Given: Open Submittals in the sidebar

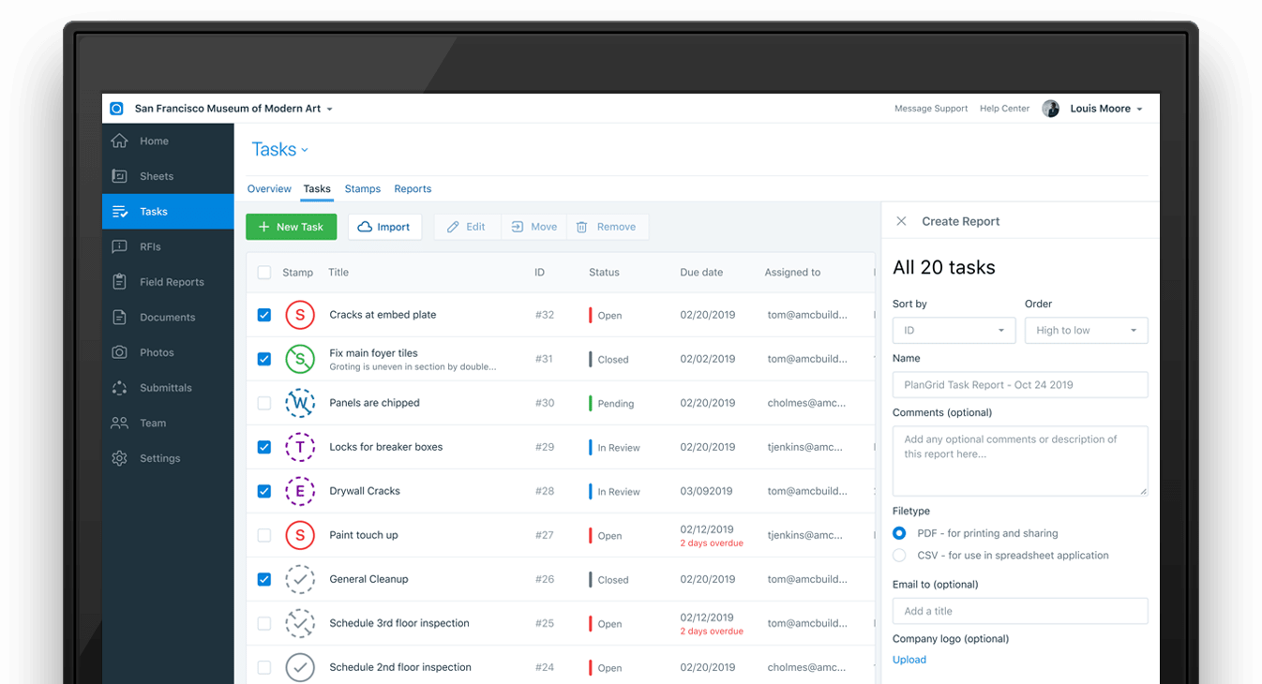Looking at the screenshot, I should pyautogui.click(x=168, y=388).
